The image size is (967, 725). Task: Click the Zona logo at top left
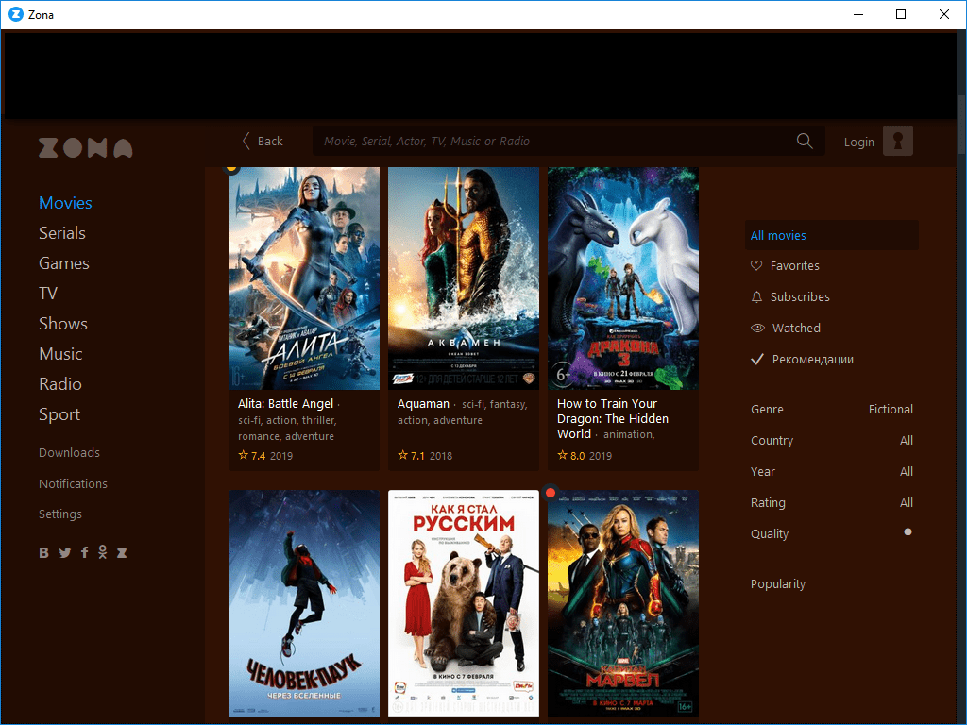coord(85,148)
